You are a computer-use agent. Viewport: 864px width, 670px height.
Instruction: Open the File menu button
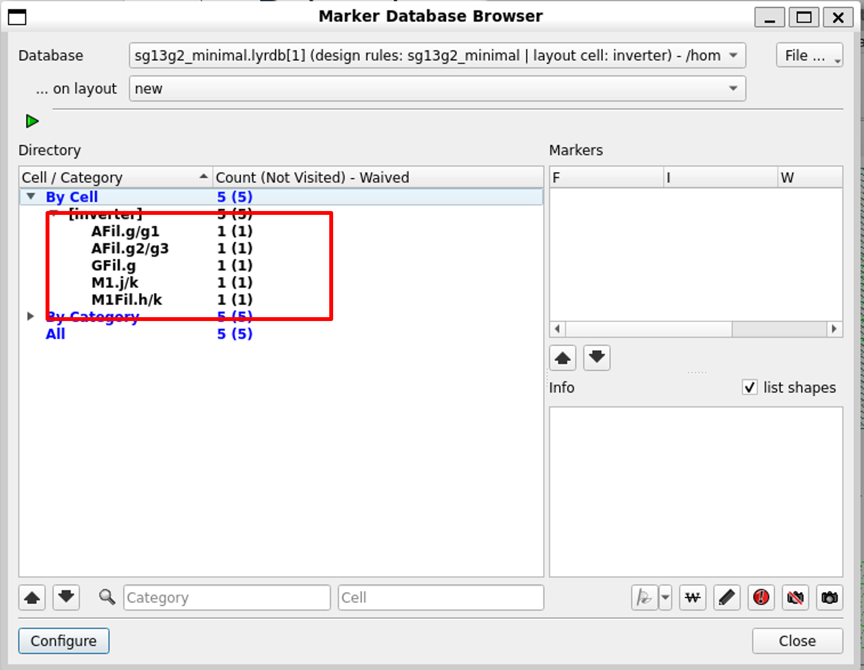809,55
